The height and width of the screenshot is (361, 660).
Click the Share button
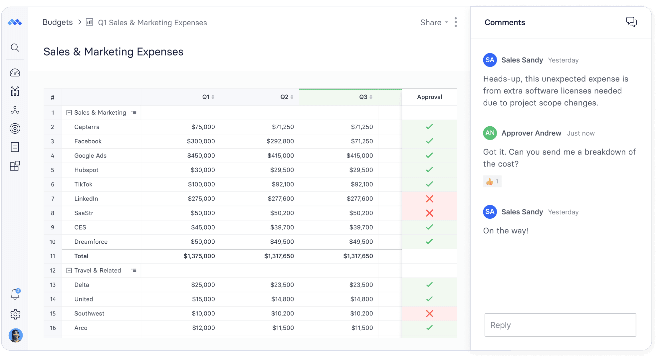point(431,22)
